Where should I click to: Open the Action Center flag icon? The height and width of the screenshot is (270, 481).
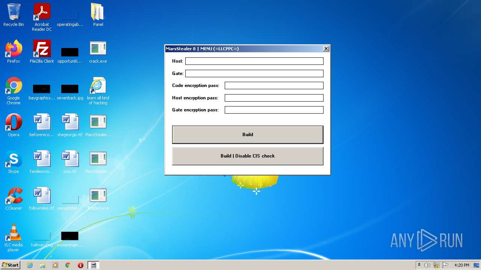(445, 265)
